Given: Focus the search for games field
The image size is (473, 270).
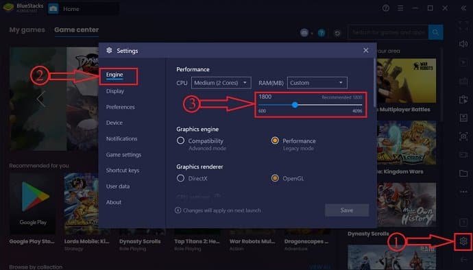Looking at the screenshot, I should (x=388, y=32).
